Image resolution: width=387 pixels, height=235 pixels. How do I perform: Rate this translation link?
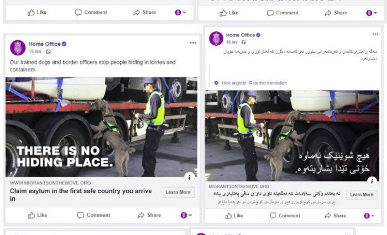tap(268, 83)
